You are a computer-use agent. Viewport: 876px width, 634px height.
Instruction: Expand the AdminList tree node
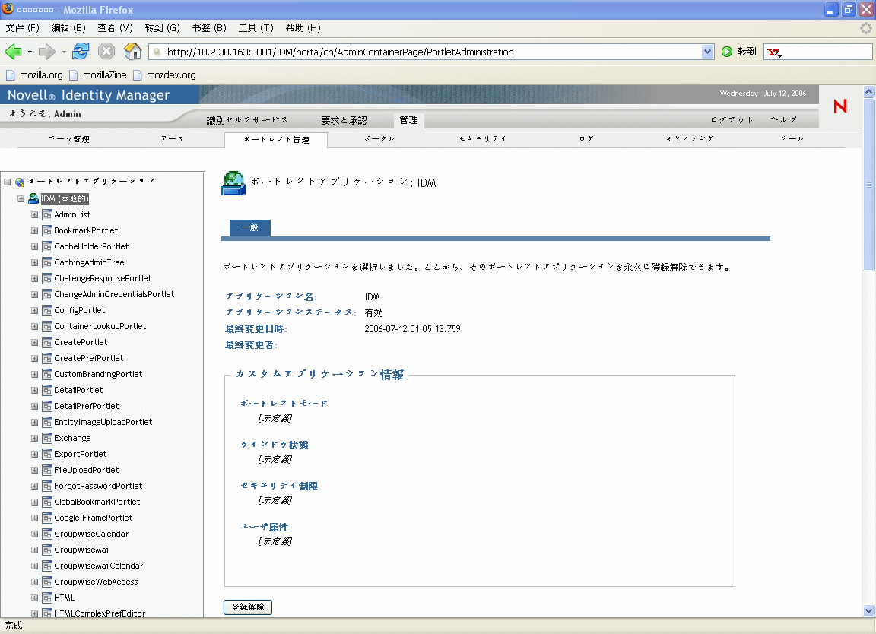tap(34, 214)
